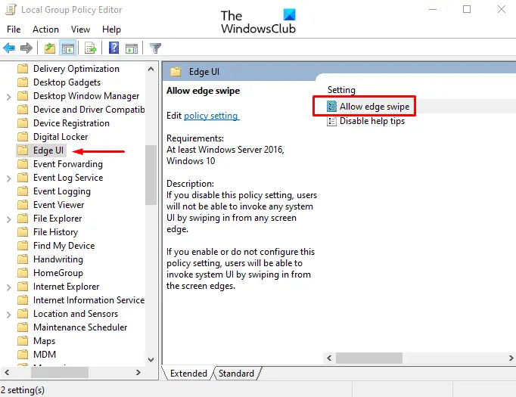The image size is (516, 397).
Task: Click tree pane scroll left arrow
Action: (7, 372)
